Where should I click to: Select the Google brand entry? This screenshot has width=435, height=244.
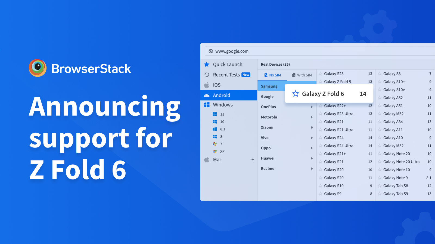click(267, 97)
